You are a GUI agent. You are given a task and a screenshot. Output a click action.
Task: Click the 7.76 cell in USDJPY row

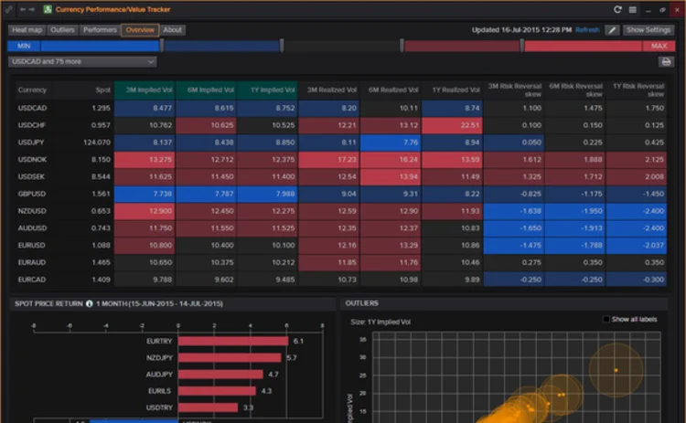391,142
